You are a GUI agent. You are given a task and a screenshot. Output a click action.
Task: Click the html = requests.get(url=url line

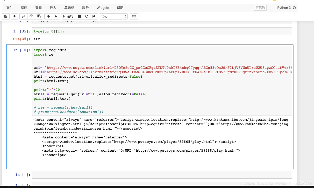click(88, 77)
